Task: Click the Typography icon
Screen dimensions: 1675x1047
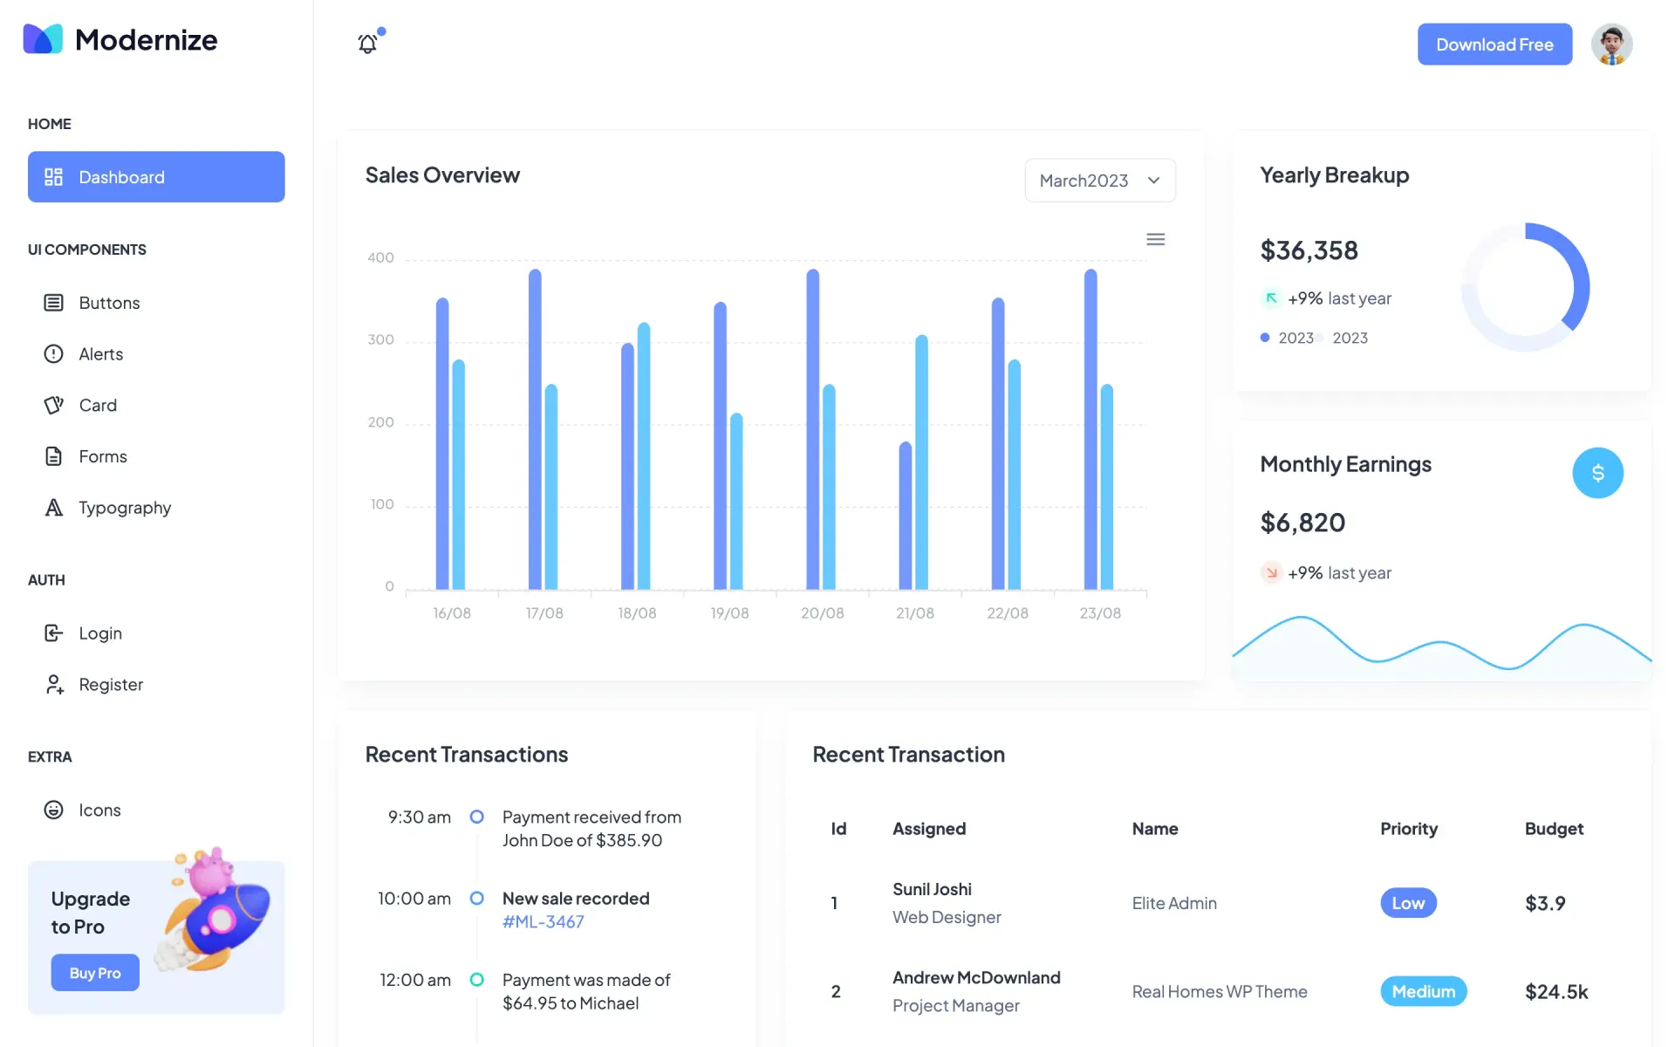Action: [53, 507]
